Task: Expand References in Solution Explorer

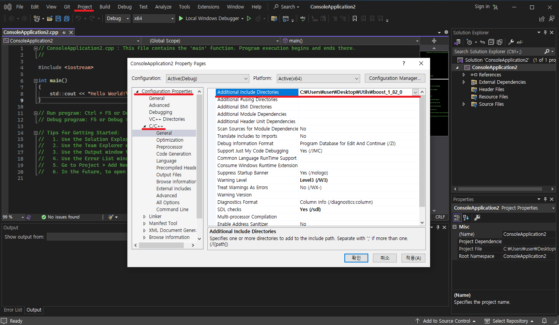Action: pos(464,75)
